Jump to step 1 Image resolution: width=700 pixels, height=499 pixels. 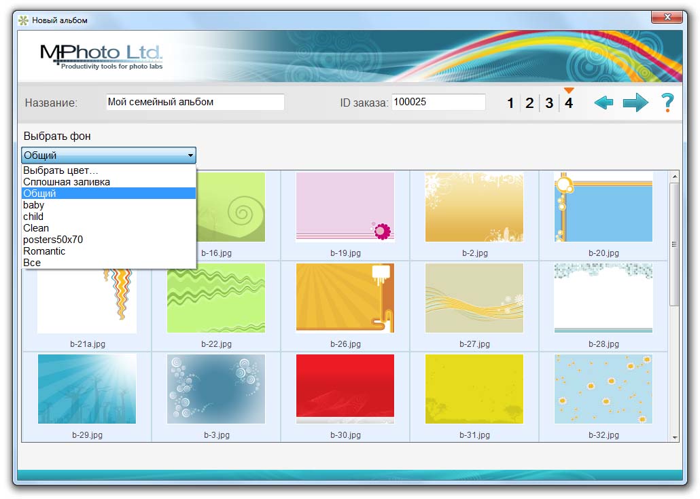coord(510,103)
